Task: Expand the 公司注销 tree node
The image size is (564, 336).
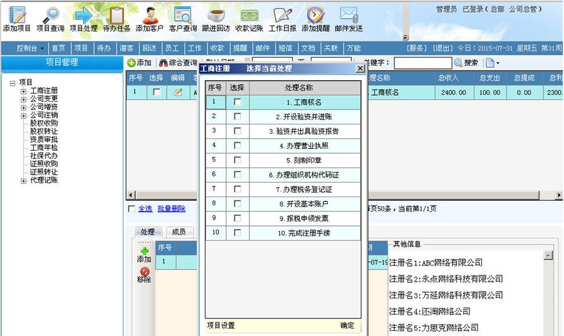Action: [x=23, y=116]
